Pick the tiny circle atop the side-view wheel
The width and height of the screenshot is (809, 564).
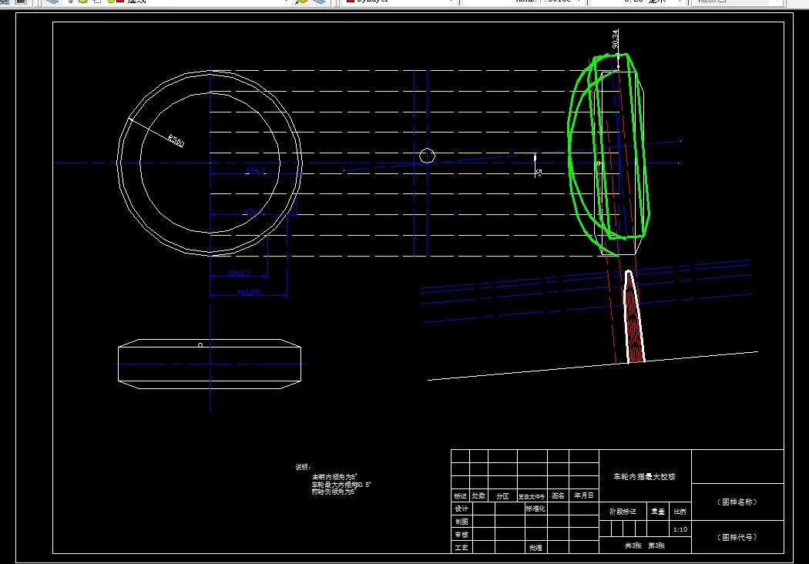coord(200,344)
